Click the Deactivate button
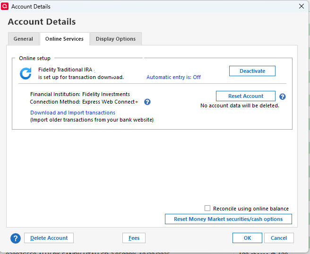 point(252,71)
